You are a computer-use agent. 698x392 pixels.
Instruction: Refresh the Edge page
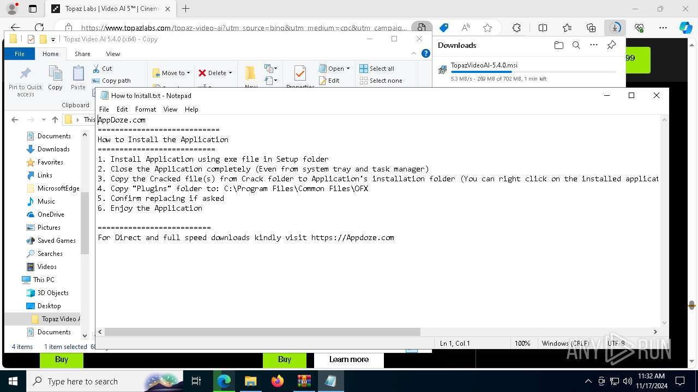point(39,28)
